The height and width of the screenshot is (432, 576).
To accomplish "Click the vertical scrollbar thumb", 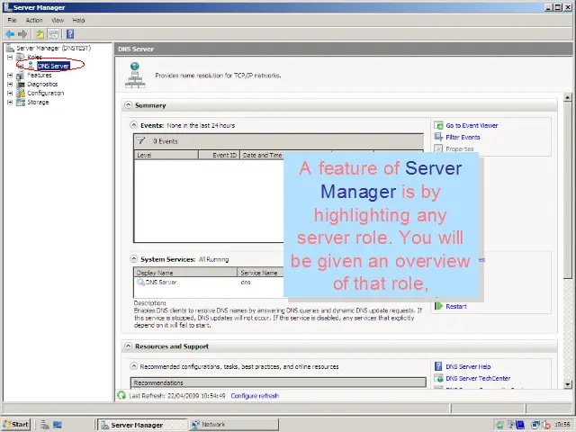I will [x=568, y=190].
